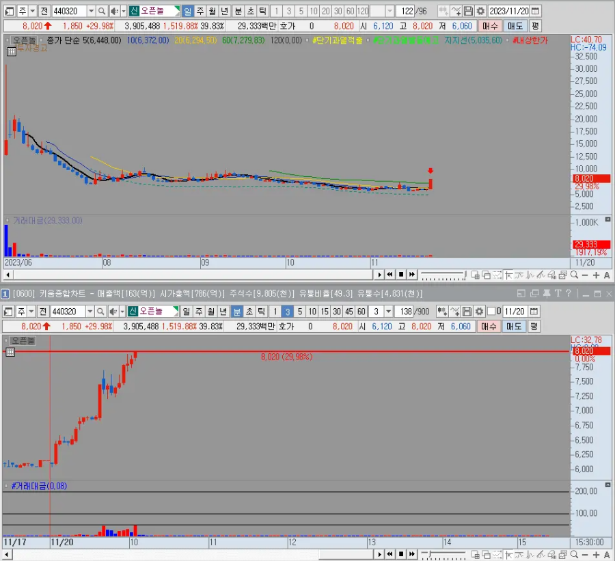Select weekly 주 period in upper chart

(x=200, y=11)
